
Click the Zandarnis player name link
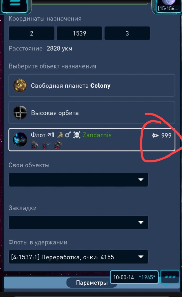(97, 135)
